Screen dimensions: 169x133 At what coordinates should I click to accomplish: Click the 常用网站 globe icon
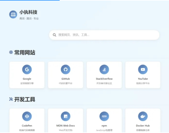pyautogui.click(x=11, y=52)
